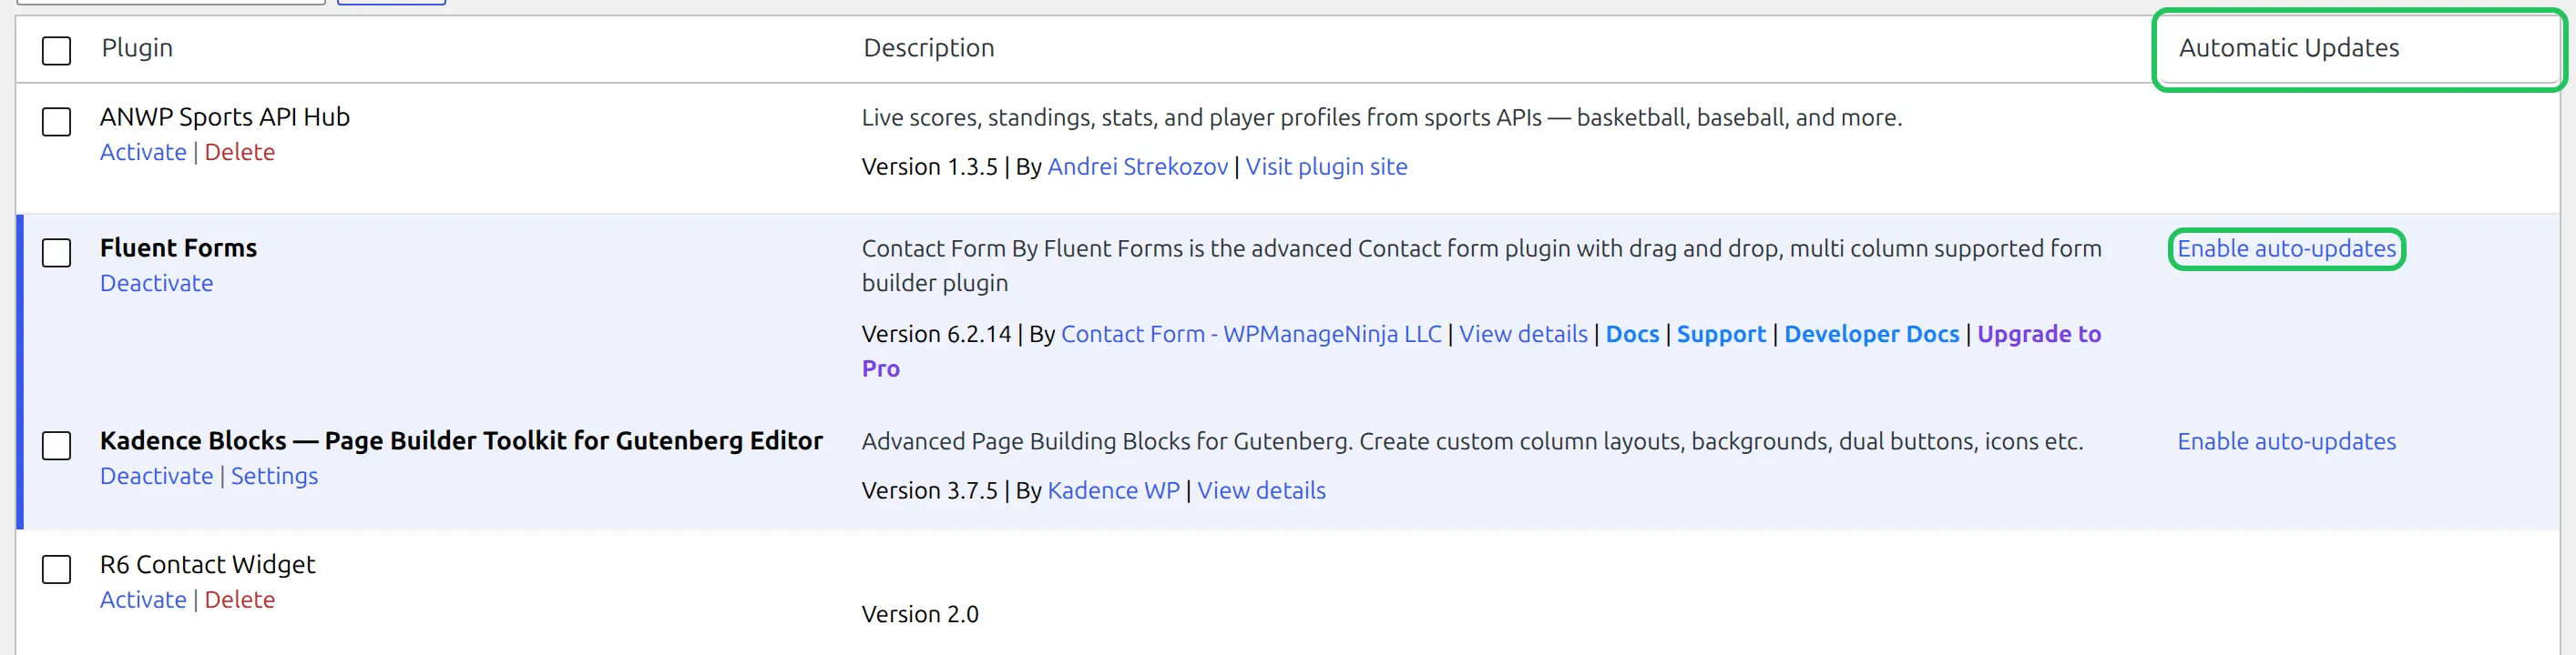Deactivate the Fluent Forms plugin
2576x655 pixels.
click(156, 284)
